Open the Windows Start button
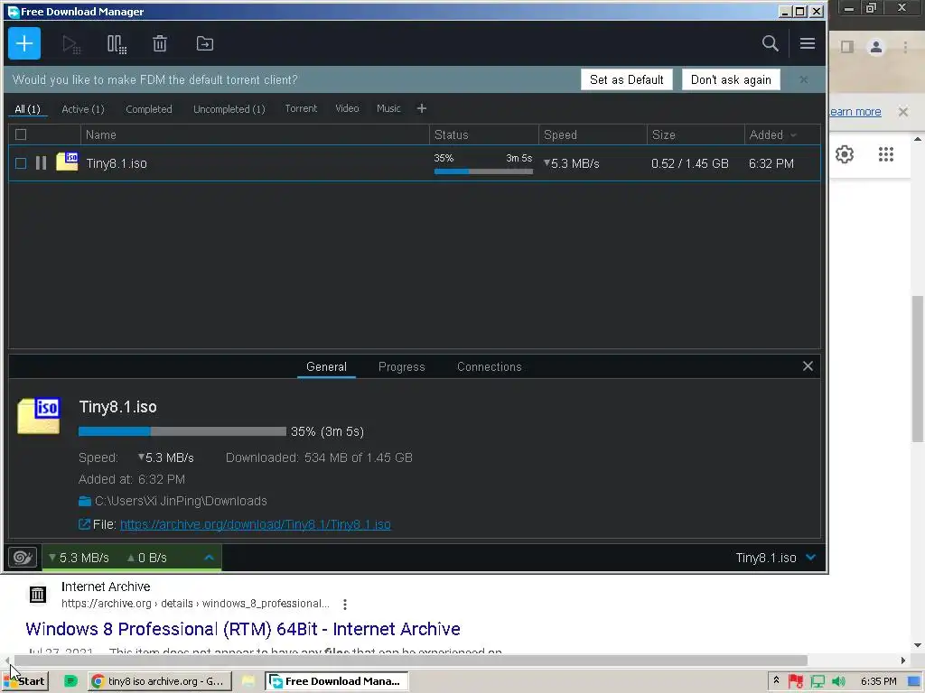This screenshot has width=925, height=693. [25, 681]
